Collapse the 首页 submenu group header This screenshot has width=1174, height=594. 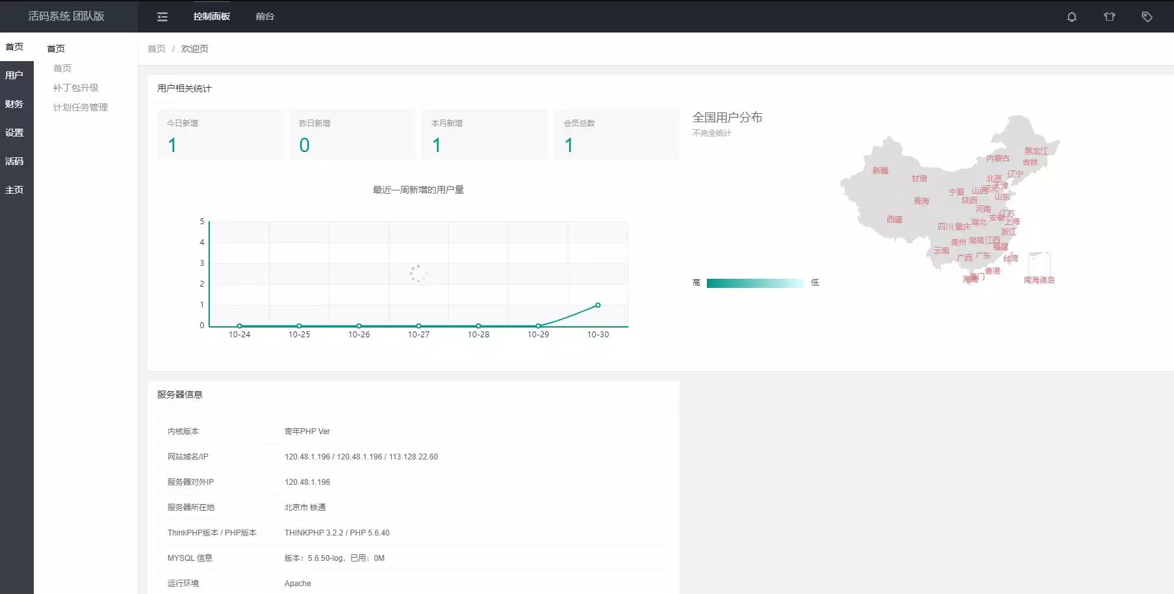[x=56, y=49]
